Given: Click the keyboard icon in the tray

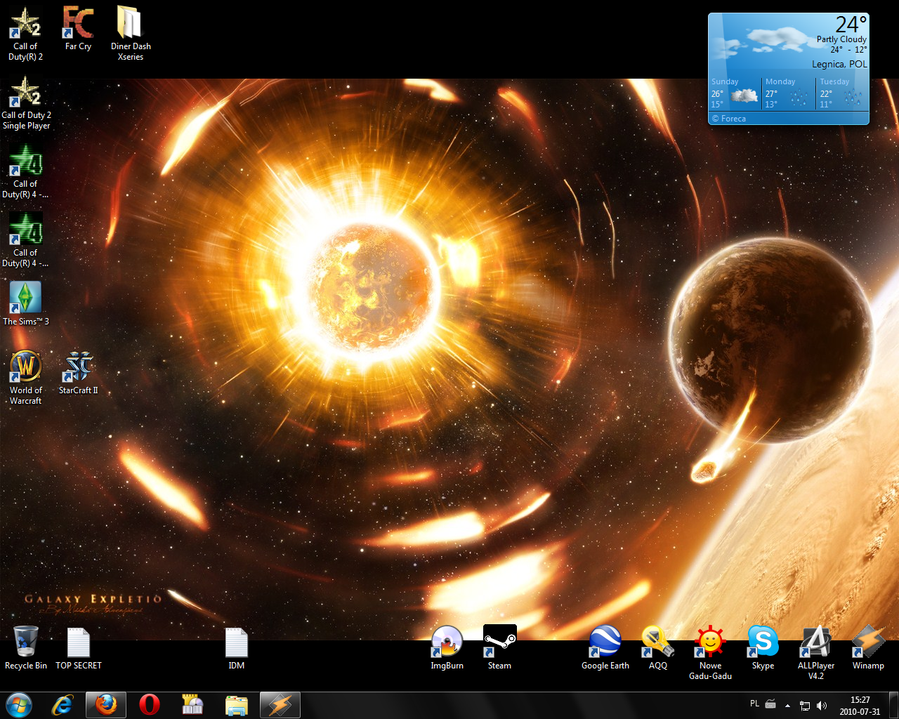Looking at the screenshot, I should (x=770, y=704).
